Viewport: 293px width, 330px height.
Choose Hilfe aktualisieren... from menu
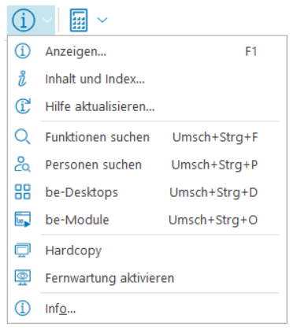point(147,106)
